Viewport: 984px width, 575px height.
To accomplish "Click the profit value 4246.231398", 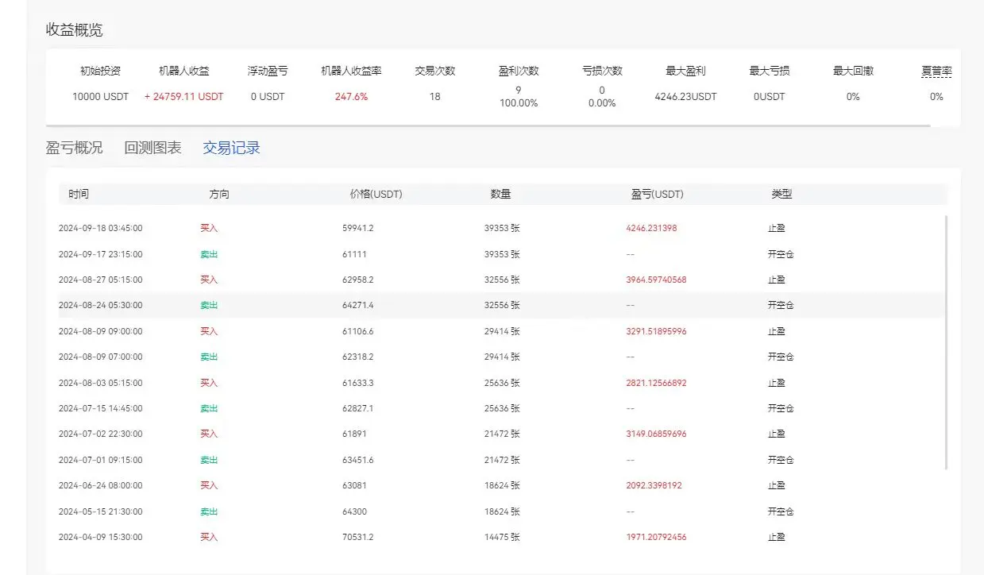I will [651, 228].
